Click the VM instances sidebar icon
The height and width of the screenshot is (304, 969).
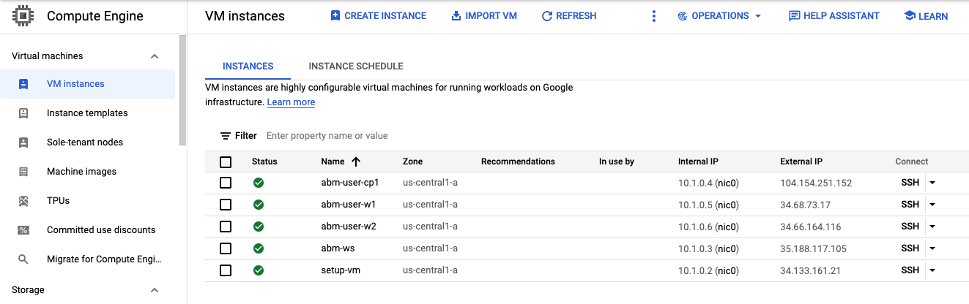pos(23,84)
